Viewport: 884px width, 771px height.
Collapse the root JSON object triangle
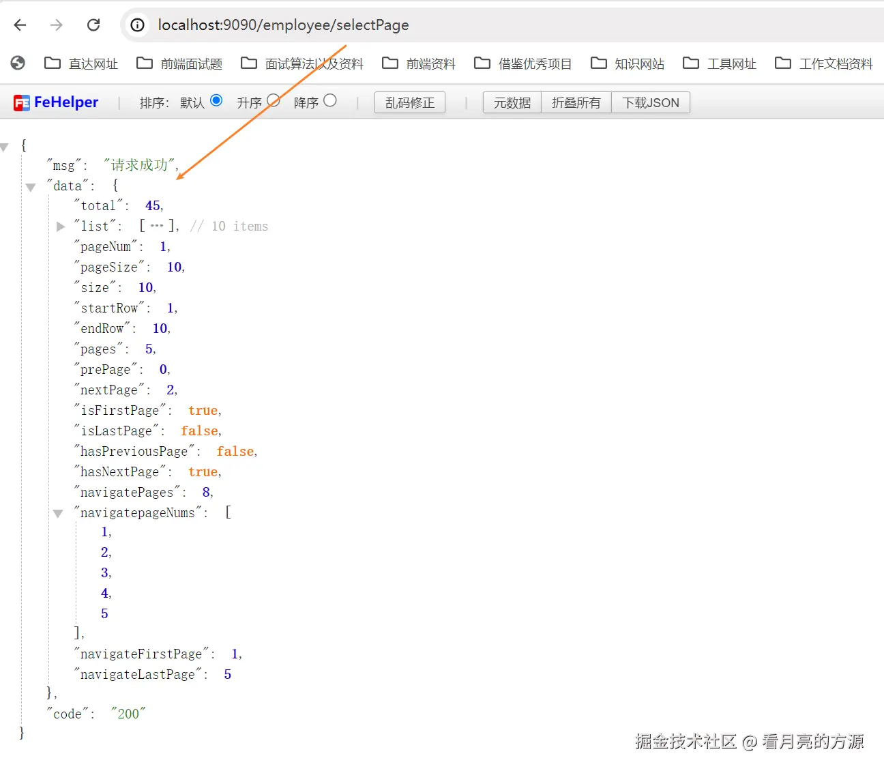4,147
